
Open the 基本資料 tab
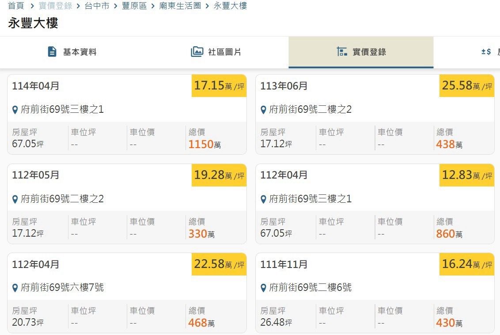(80, 52)
